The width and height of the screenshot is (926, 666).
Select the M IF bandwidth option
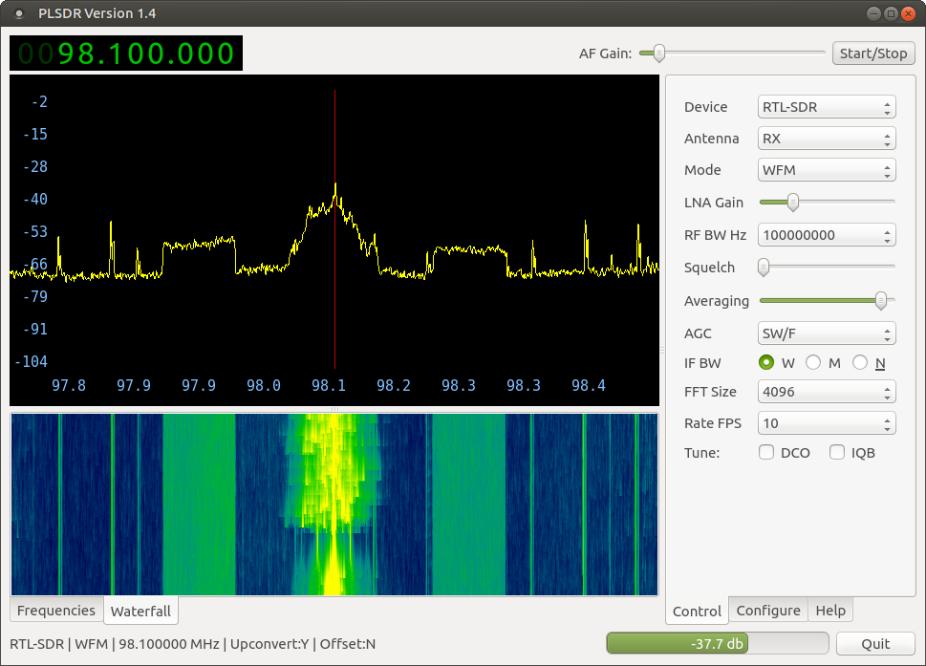[813, 363]
